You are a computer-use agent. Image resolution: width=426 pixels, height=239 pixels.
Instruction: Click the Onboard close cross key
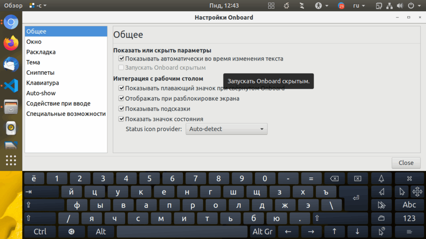point(409,178)
